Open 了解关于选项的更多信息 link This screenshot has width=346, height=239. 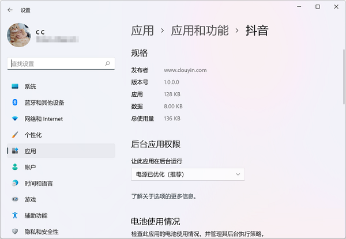(164, 196)
